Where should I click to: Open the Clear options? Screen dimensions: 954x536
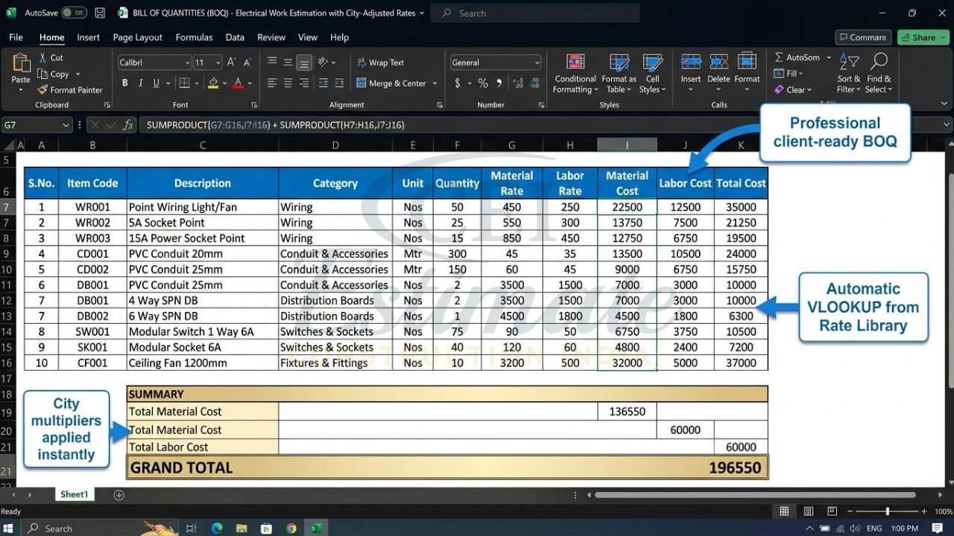[x=793, y=90]
